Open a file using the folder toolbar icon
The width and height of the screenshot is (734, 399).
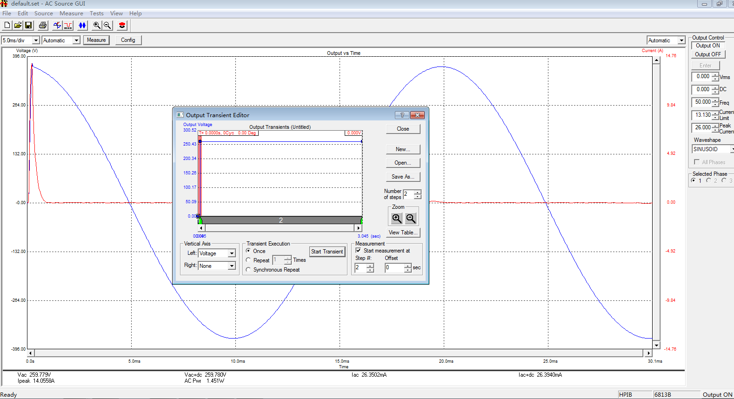tap(18, 25)
